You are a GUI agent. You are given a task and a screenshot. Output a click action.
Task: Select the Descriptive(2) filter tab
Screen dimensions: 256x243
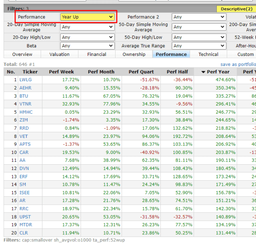[236, 9]
